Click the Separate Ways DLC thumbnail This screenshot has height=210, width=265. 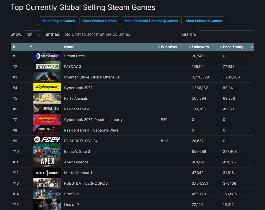(x=47, y=130)
